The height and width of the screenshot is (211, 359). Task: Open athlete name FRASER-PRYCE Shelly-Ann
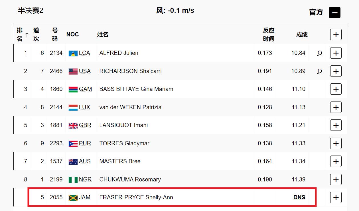[136, 197]
